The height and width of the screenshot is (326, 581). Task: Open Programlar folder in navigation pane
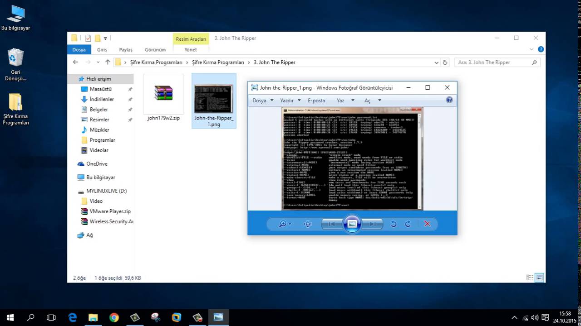(x=102, y=140)
